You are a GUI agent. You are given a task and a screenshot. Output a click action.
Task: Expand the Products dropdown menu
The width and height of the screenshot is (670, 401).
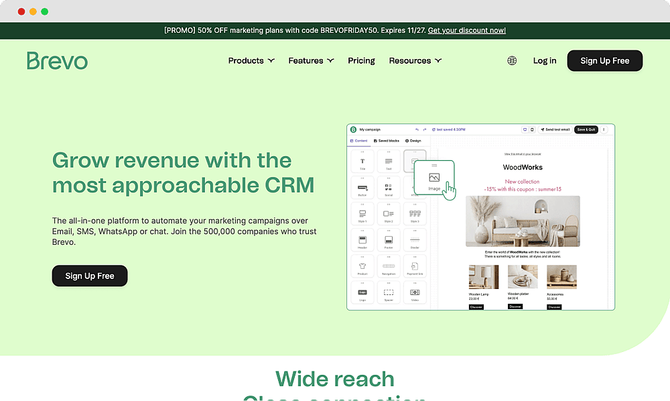251,61
